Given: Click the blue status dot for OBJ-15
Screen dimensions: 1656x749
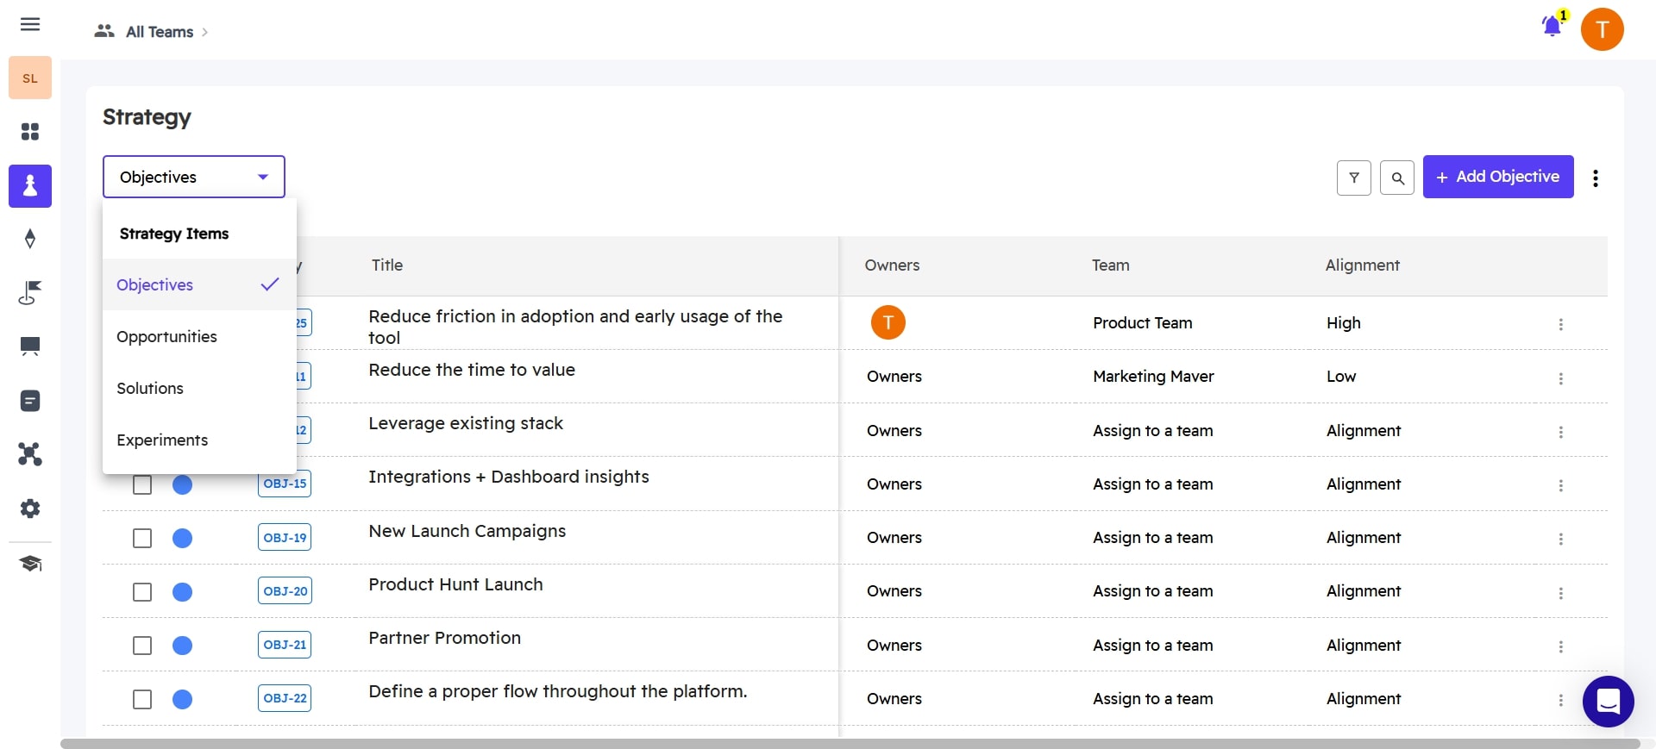Looking at the screenshot, I should [x=182, y=484].
